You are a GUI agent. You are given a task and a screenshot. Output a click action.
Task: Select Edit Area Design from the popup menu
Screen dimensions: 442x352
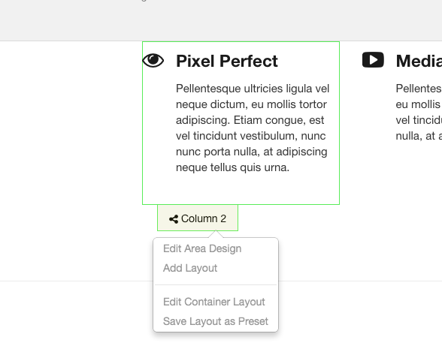(202, 248)
